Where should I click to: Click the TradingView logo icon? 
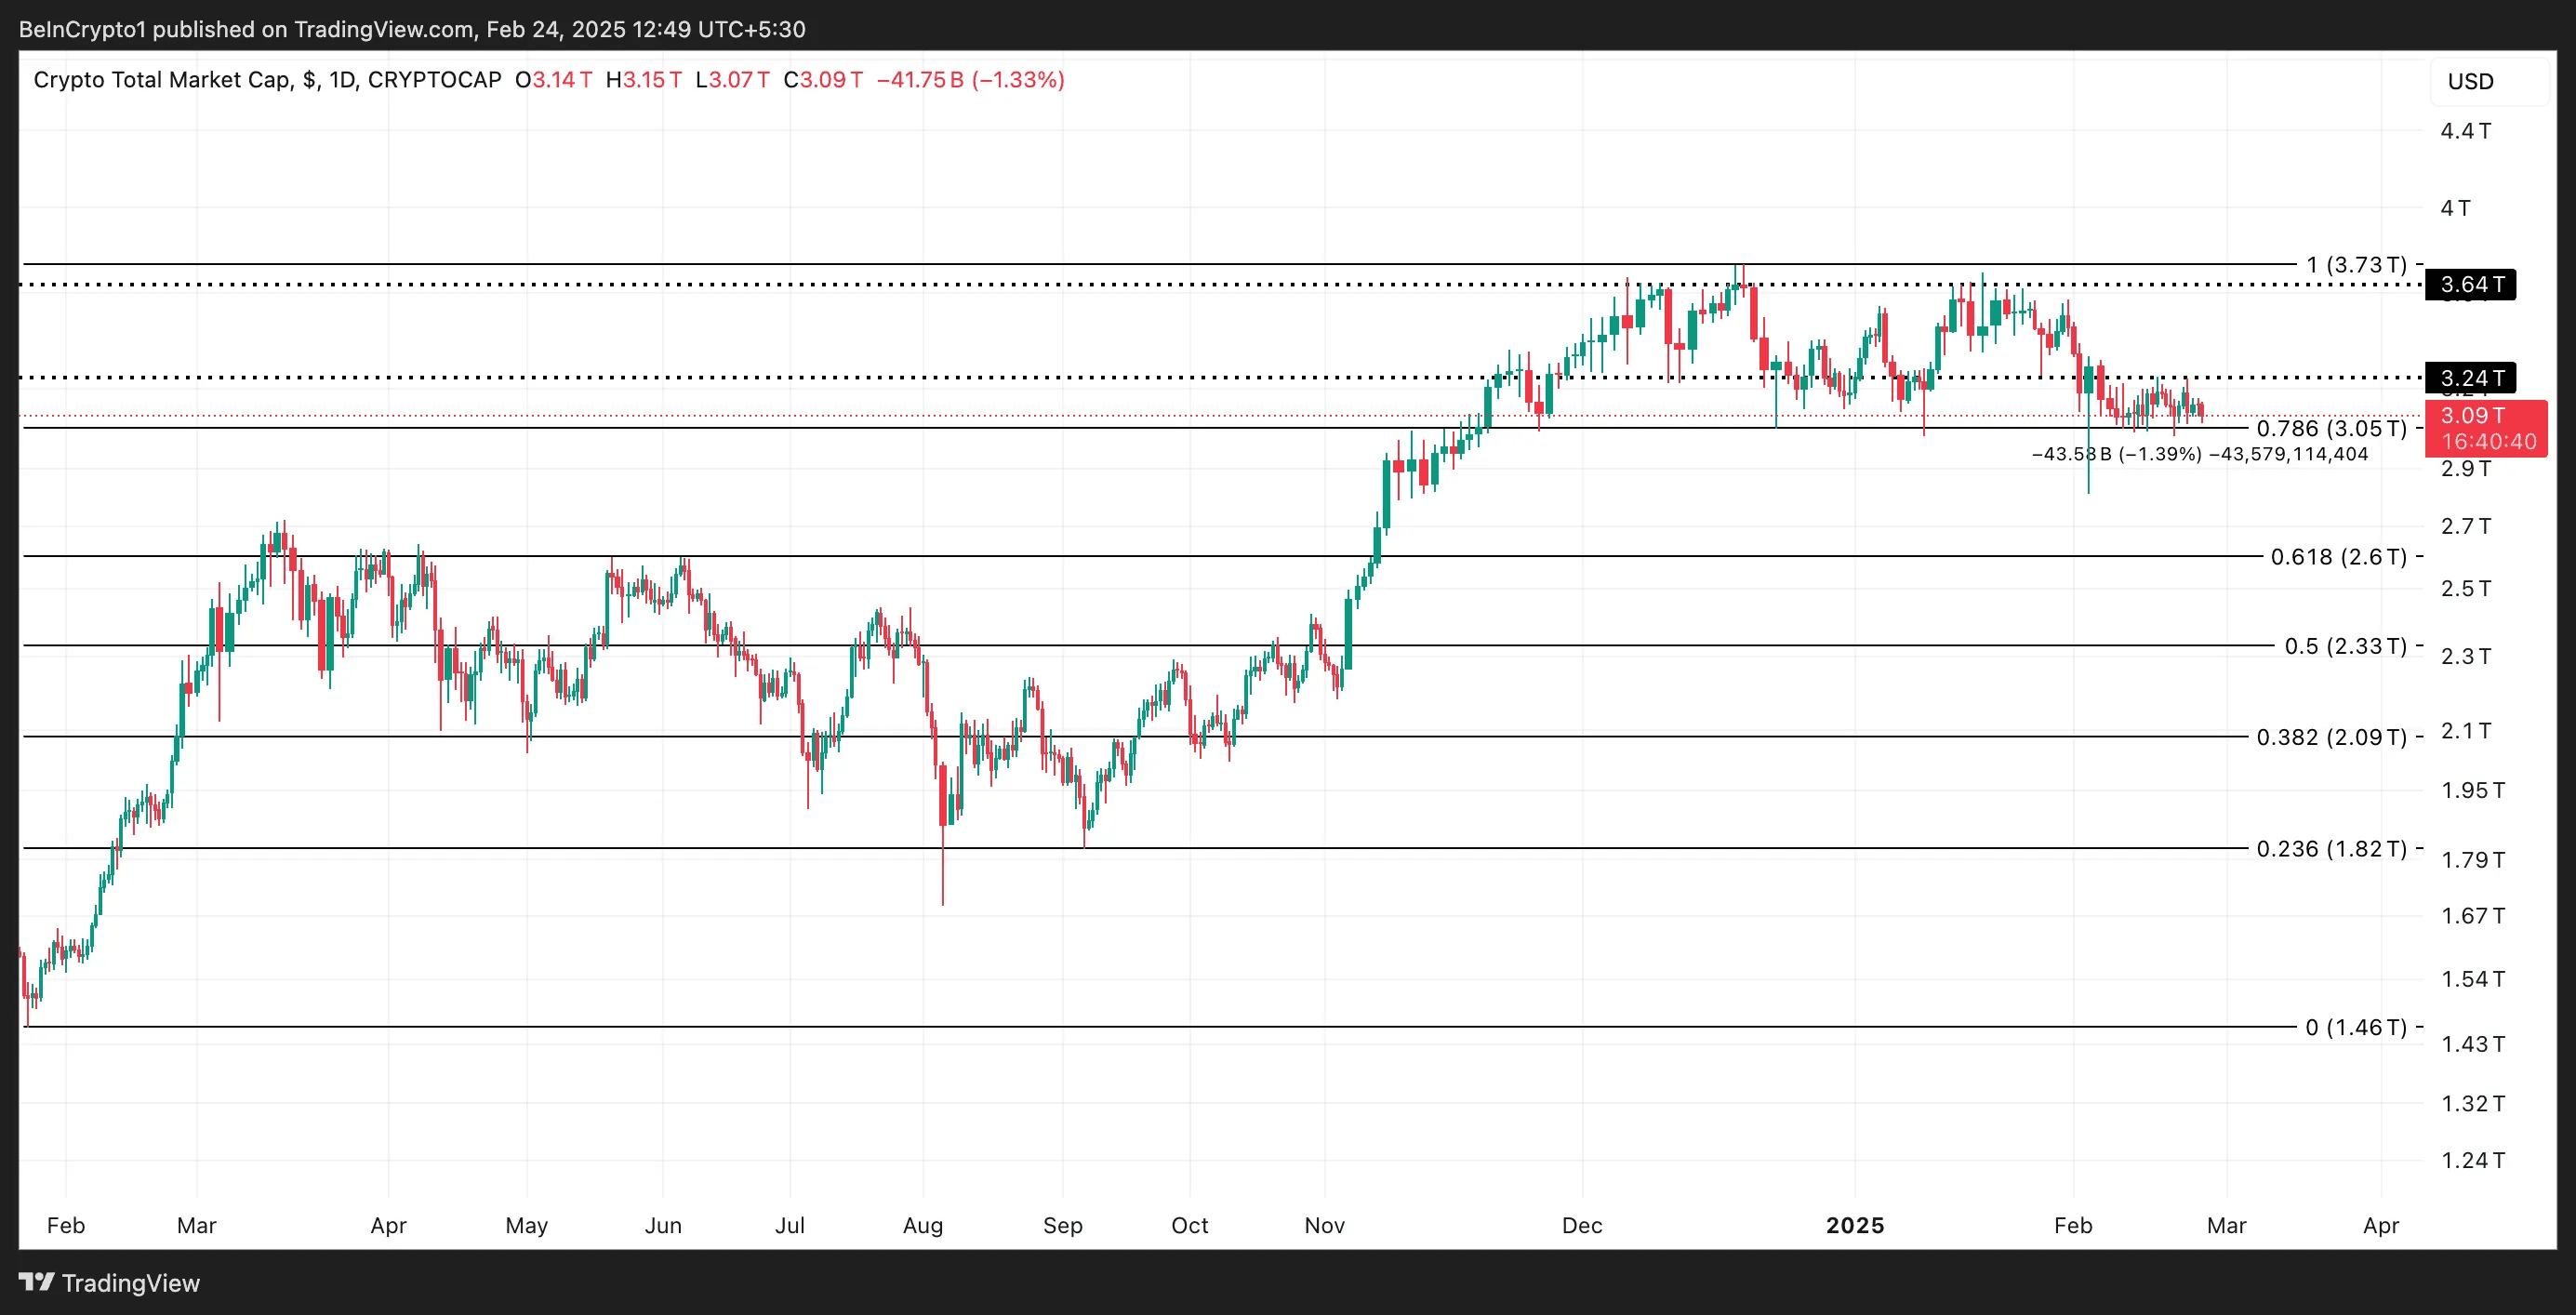point(36,1281)
